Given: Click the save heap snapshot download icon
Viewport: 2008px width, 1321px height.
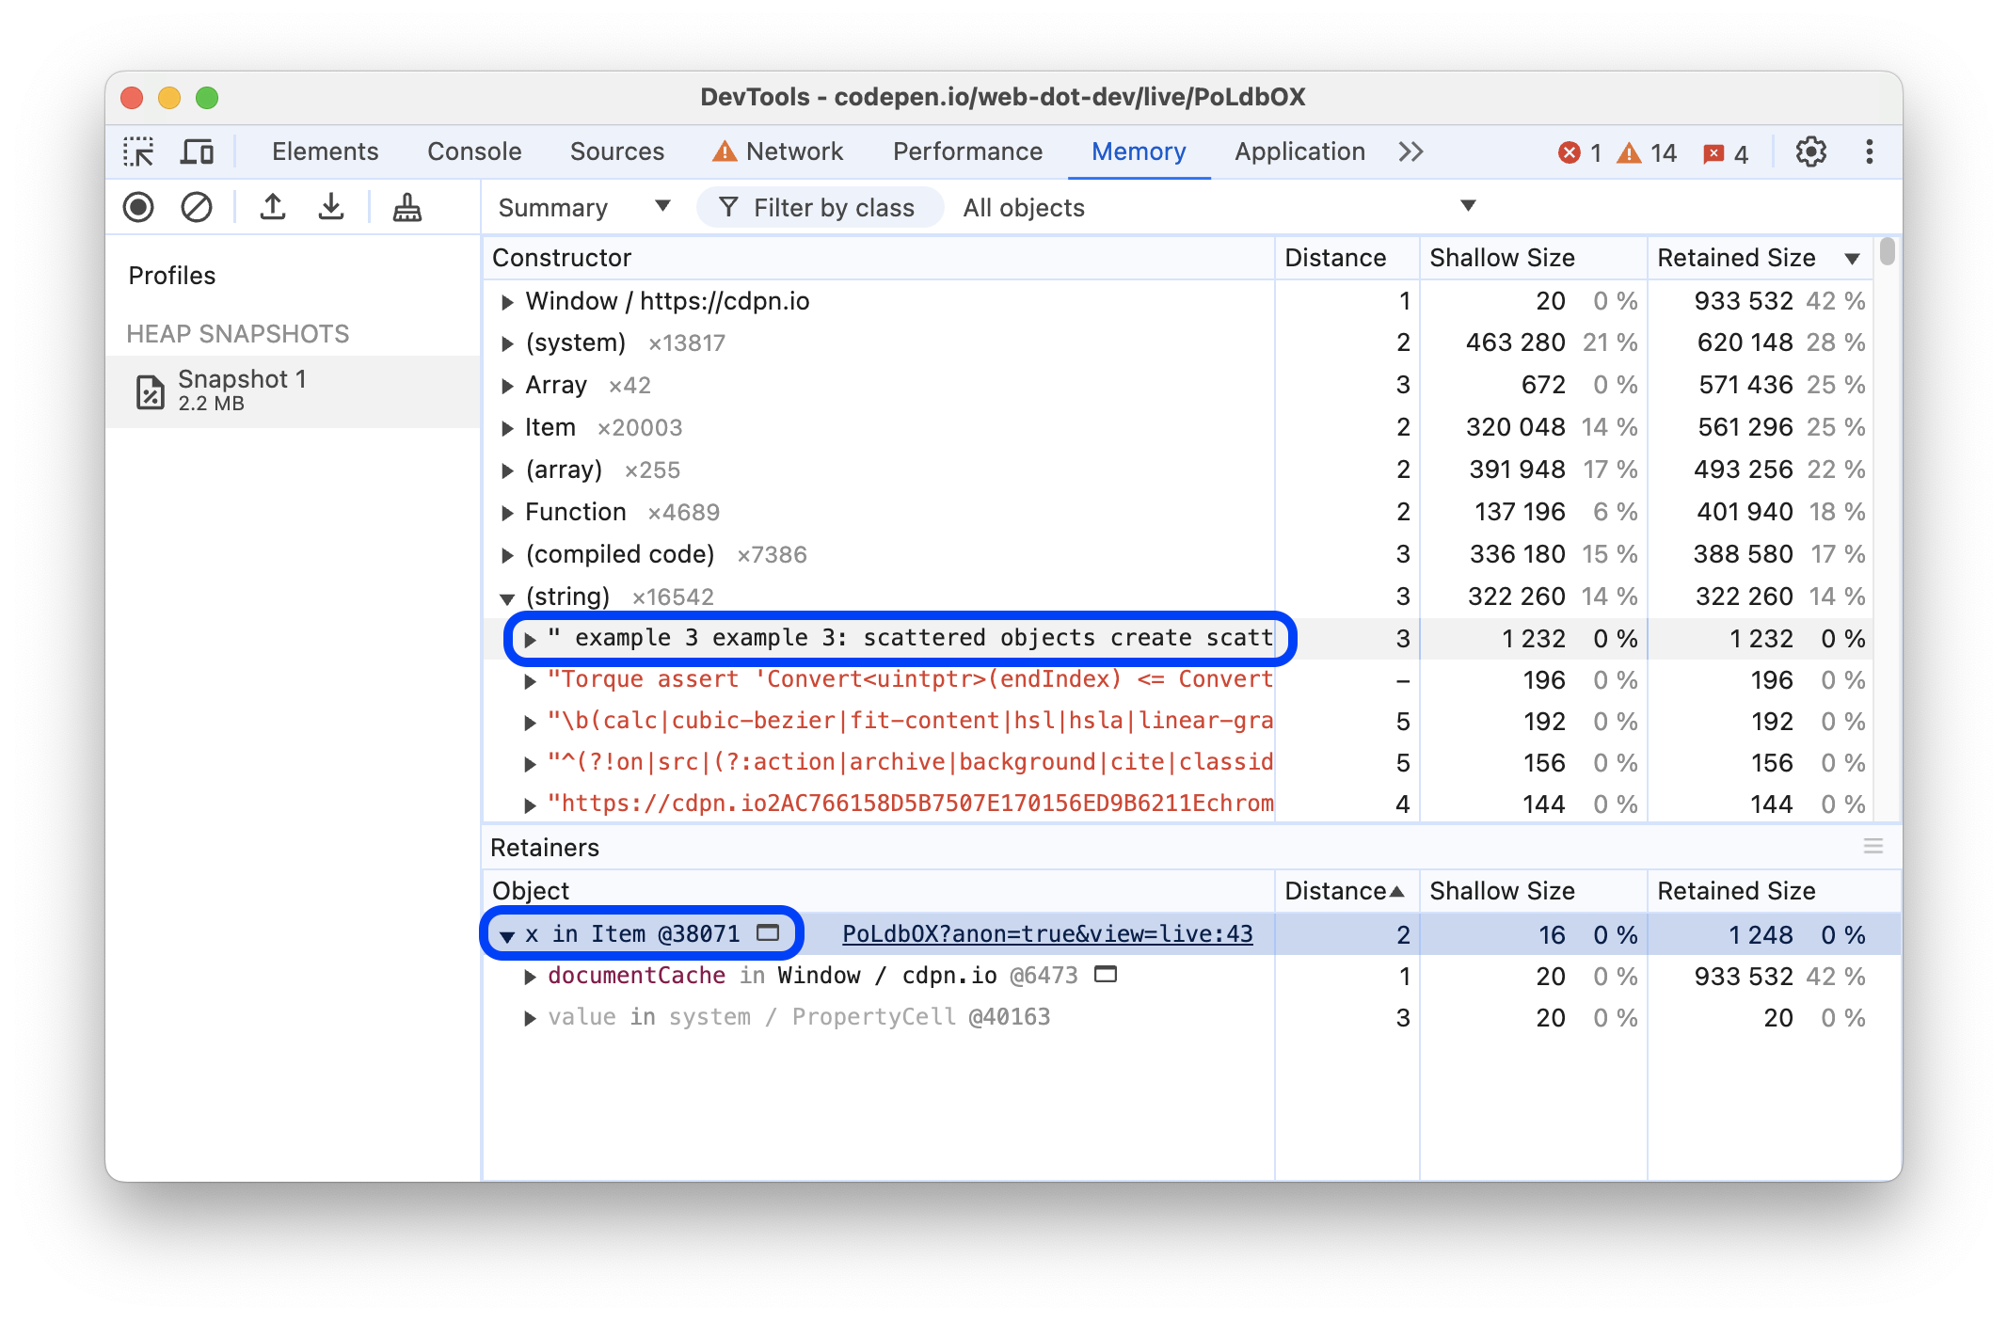Looking at the screenshot, I should tap(330, 206).
